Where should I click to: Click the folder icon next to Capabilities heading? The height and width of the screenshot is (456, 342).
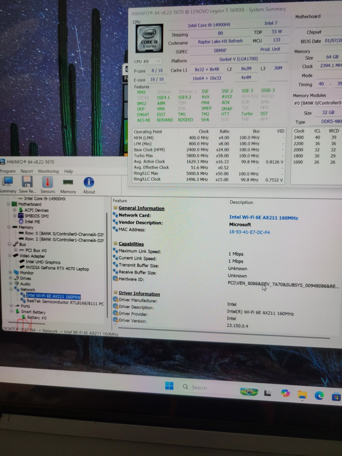click(x=115, y=244)
